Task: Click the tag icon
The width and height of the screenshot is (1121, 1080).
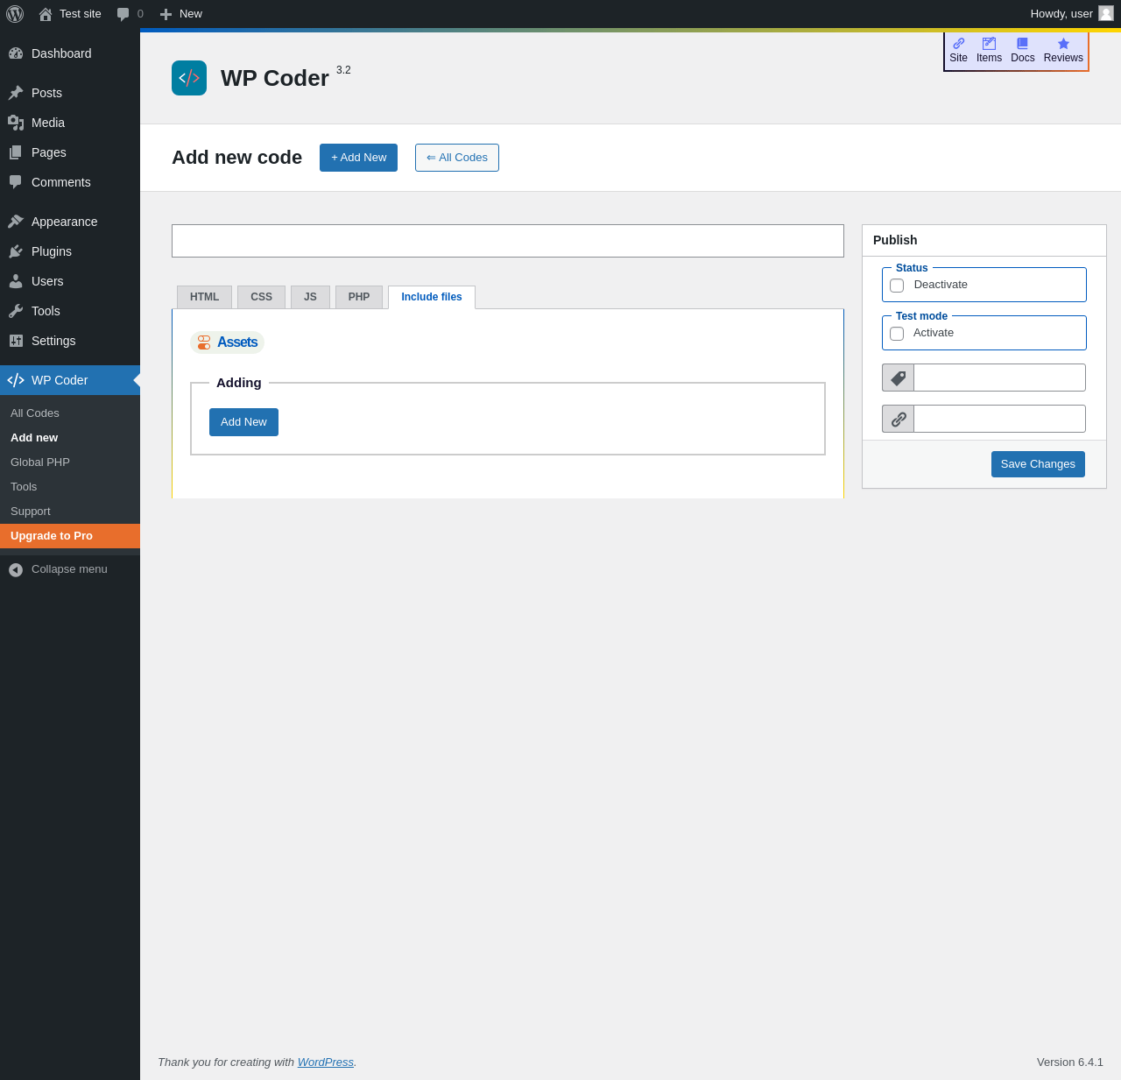Action: [899, 378]
